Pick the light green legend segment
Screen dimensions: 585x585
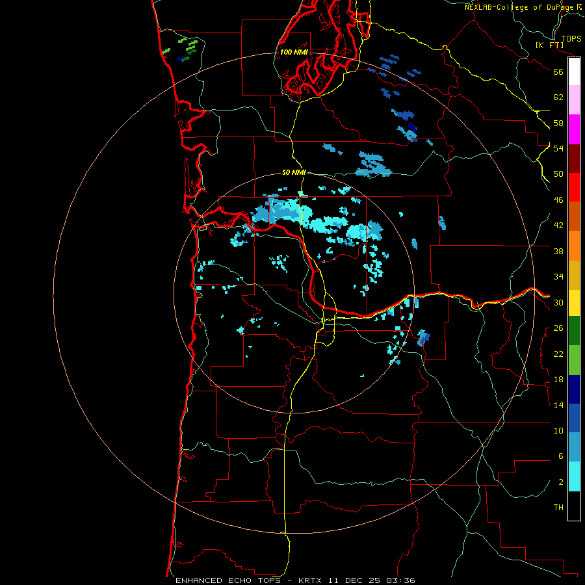[574, 360]
